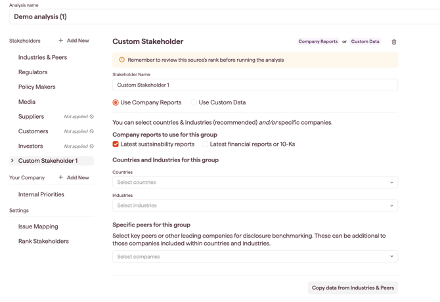Open Suppliers in sidebar
440x302 pixels.
tap(31, 117)
